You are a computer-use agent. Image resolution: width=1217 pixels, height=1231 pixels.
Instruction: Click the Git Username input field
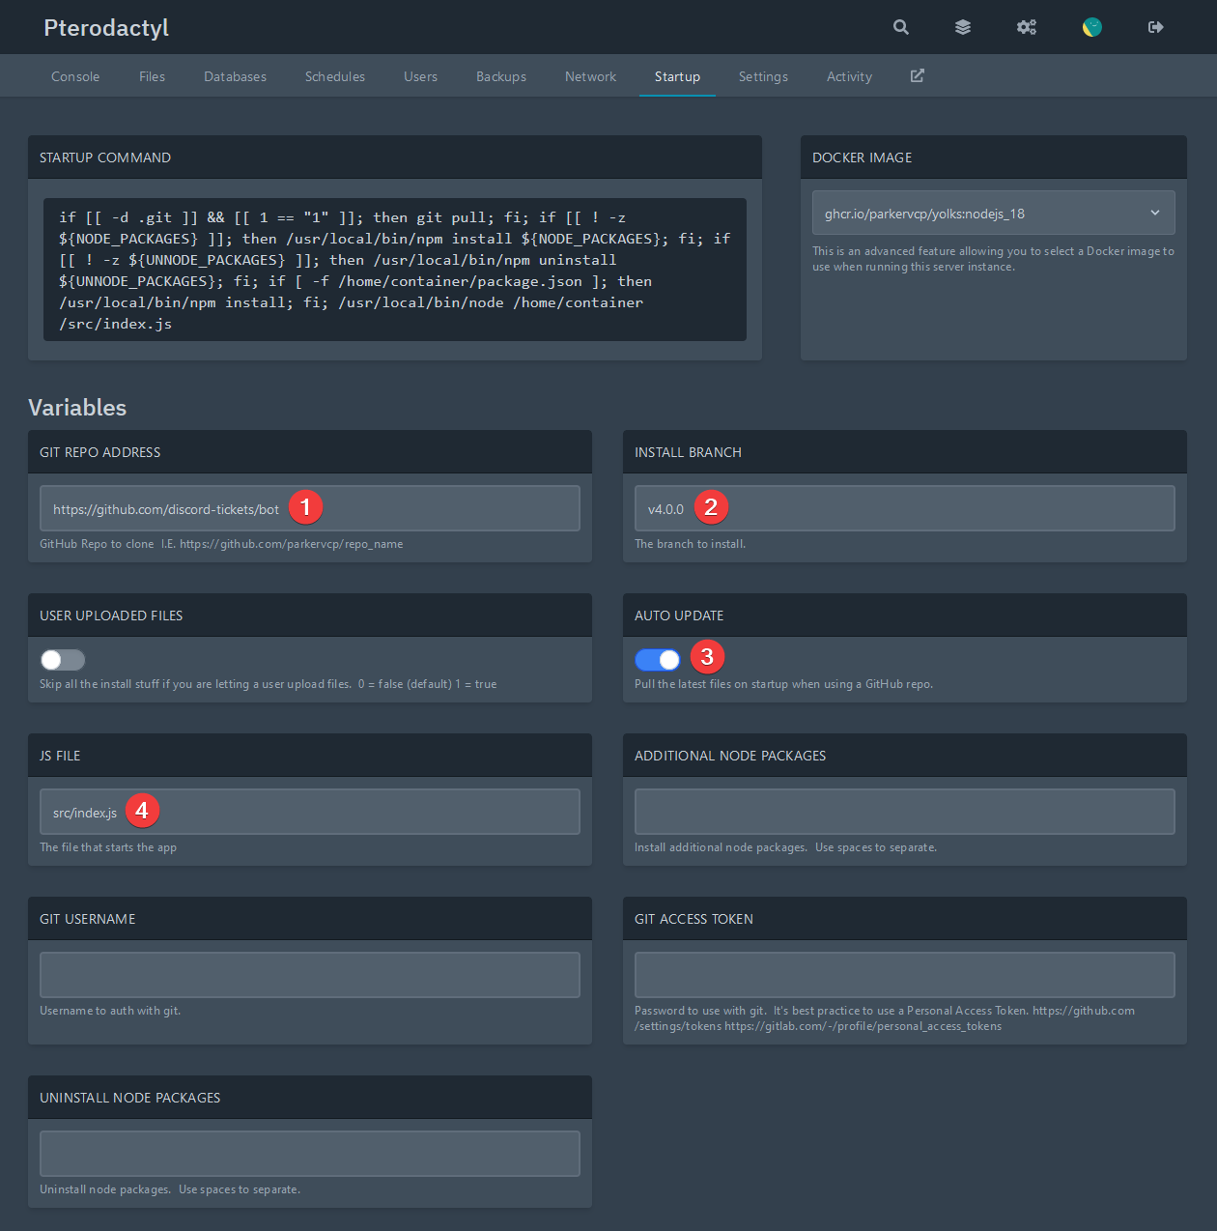pyautogui.click(x=309, y=974)
